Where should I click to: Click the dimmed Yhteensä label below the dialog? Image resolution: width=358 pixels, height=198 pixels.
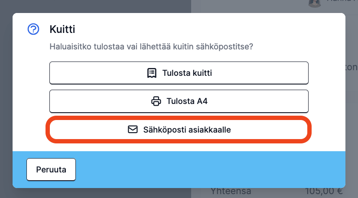point(231,192)
